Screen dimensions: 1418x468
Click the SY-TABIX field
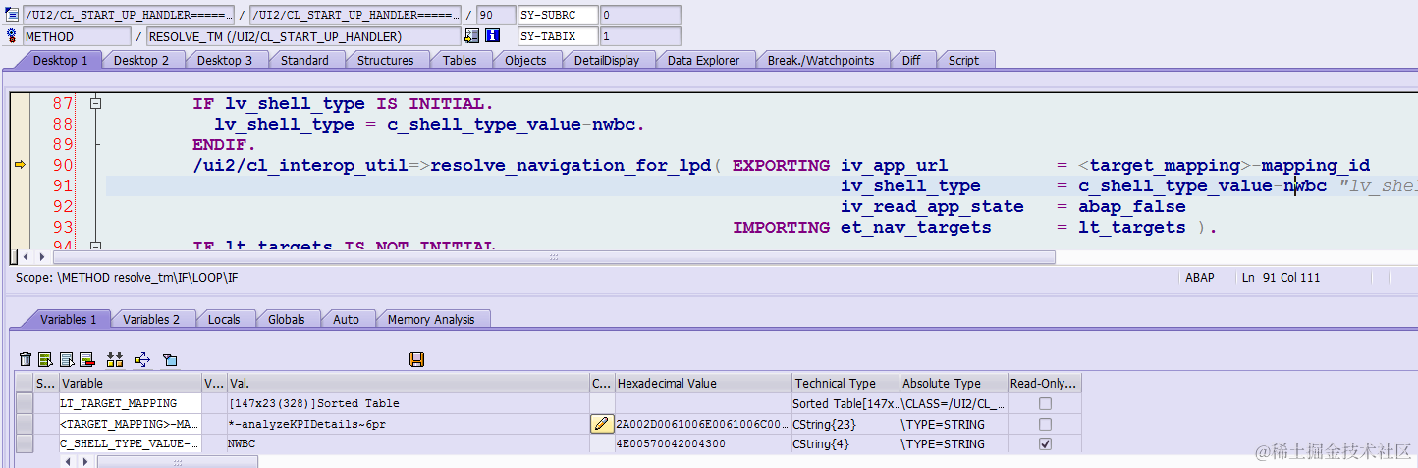557,36
